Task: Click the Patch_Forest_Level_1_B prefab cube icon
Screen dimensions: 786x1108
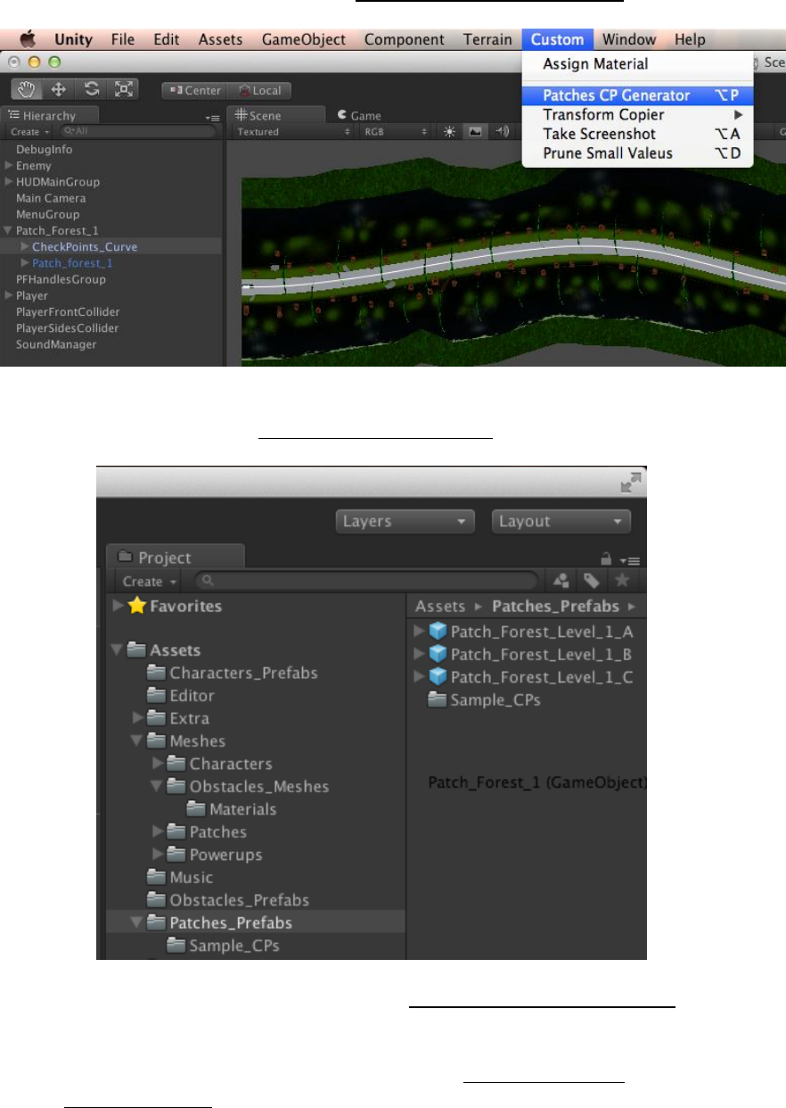Action: pos(438,654)
